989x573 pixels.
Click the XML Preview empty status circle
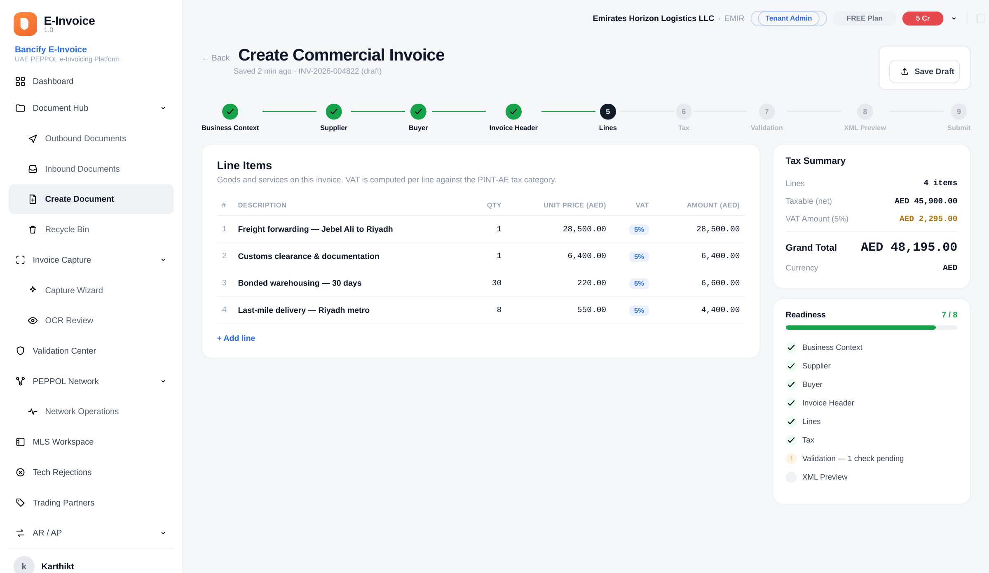coord(791,477)
